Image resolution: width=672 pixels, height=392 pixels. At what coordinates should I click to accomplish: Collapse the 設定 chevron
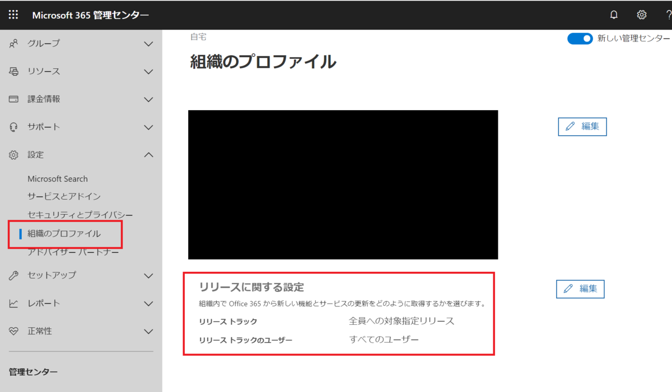click(x=148, y=155)
